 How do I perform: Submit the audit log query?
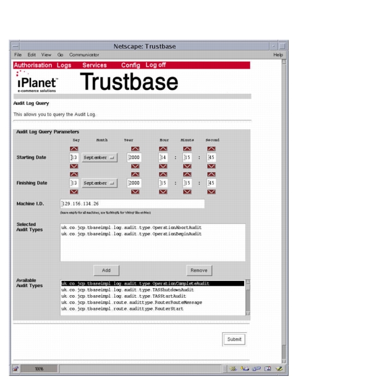click(234, 340)
